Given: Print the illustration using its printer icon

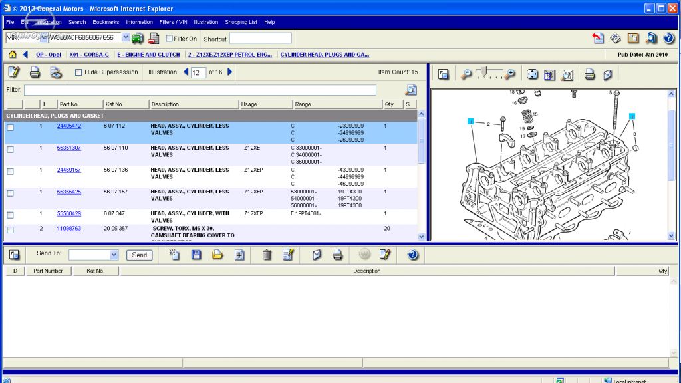Looking at the screenshot, I should pos(589,74).
